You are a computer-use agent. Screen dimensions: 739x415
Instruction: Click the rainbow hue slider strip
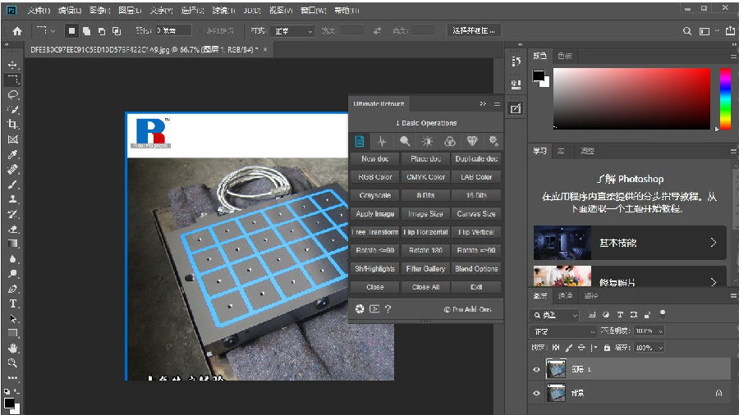725,98
